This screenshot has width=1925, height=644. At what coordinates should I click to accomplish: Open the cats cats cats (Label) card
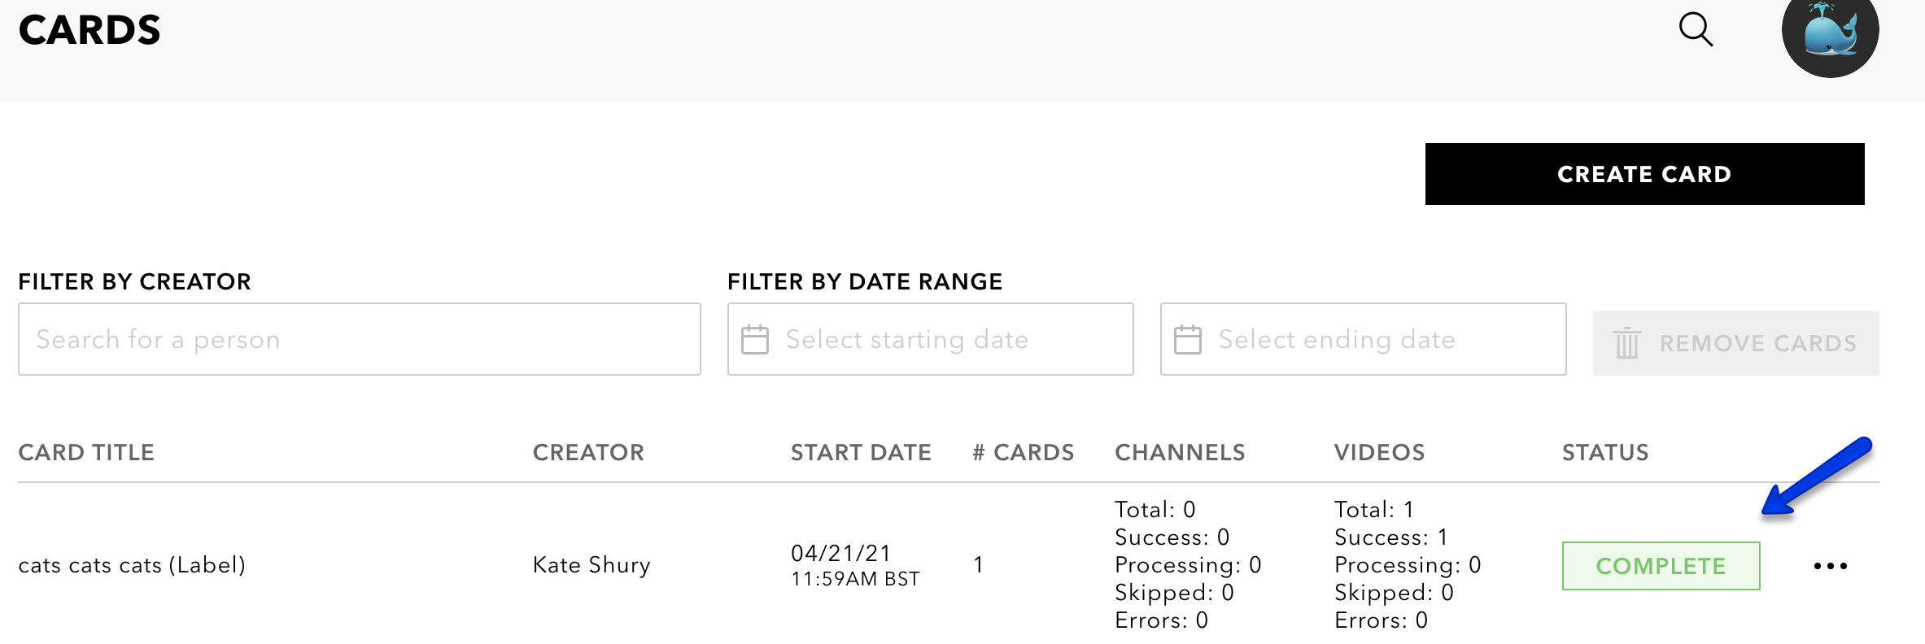point(132,565)
